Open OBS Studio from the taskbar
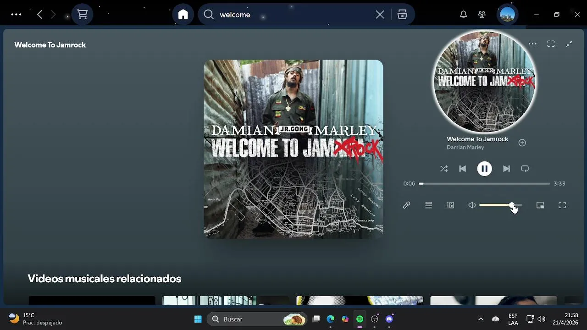 375,319
